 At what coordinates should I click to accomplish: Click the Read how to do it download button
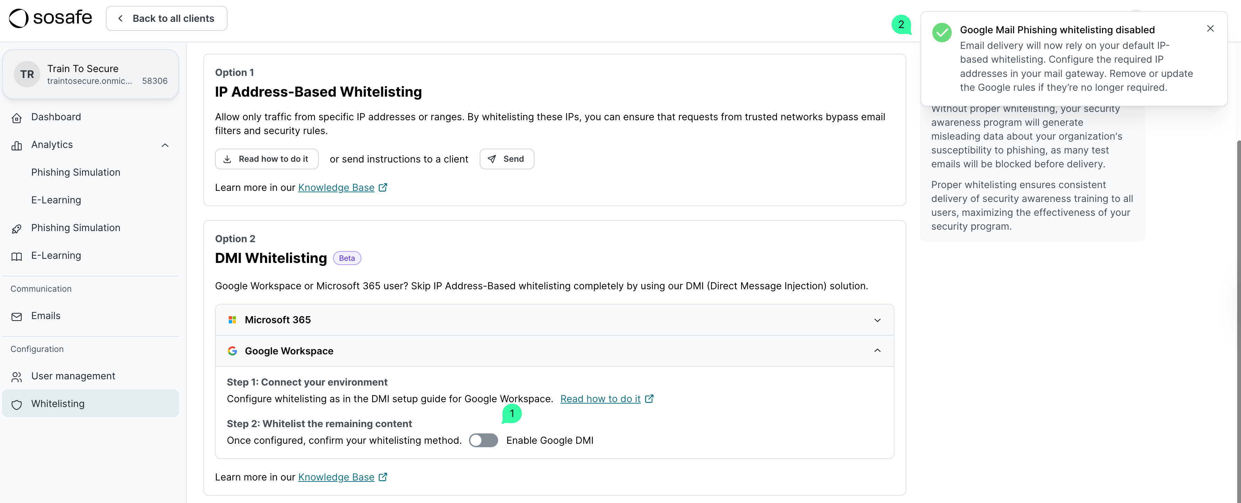pyautogui.click(x=266, y=159)
